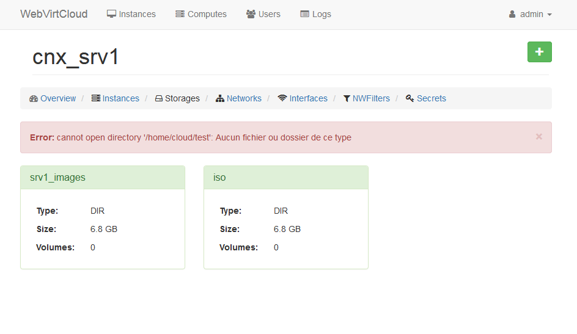Select the Storages breadcrumb tab

pos(182,98)
